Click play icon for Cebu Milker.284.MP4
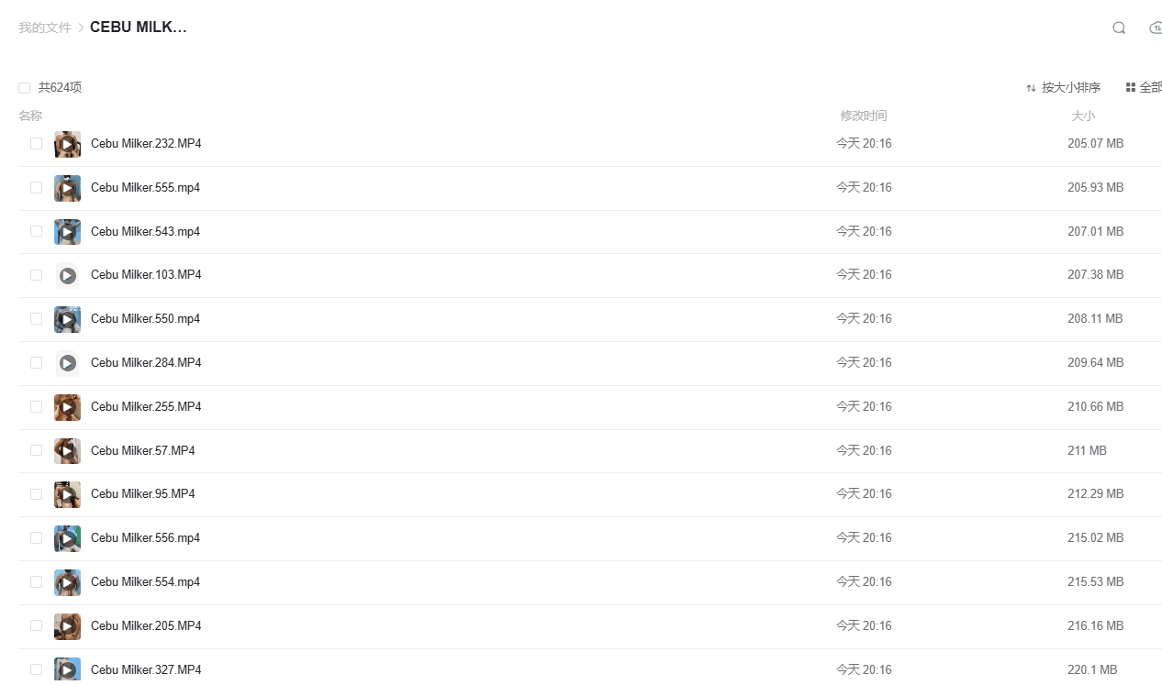Viewport: 1162px width, 685px height. 67,363
